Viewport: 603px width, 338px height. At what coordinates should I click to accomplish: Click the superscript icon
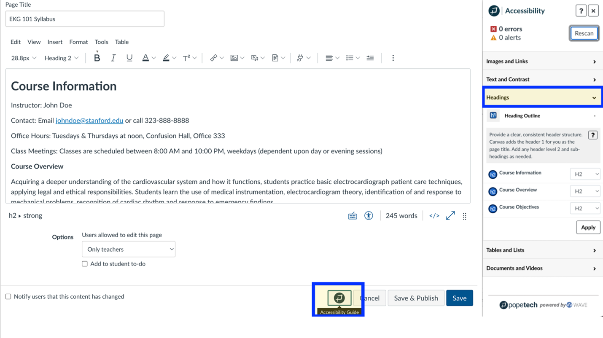(186, 58)
